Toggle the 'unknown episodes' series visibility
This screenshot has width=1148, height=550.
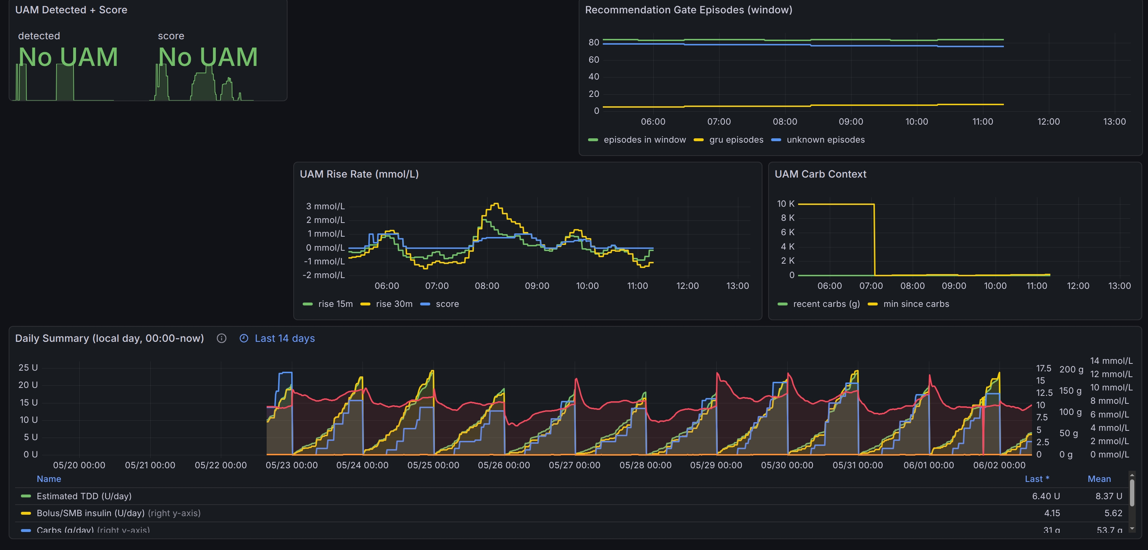(x=826, y=140)
